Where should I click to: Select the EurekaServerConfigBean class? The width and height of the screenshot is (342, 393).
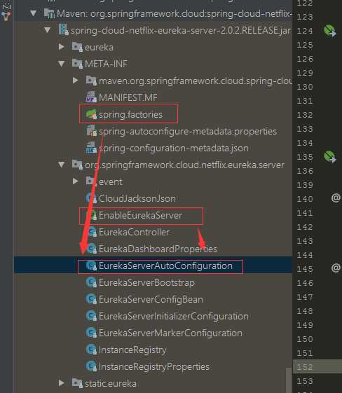[x=151, y=299]
